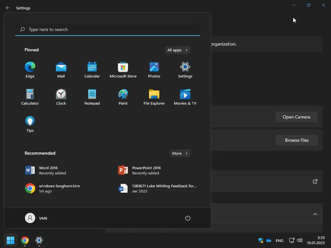Open the clock showing 3:33 10.01.2023
This screenshot has height=248, width=331.
point(316,240)
